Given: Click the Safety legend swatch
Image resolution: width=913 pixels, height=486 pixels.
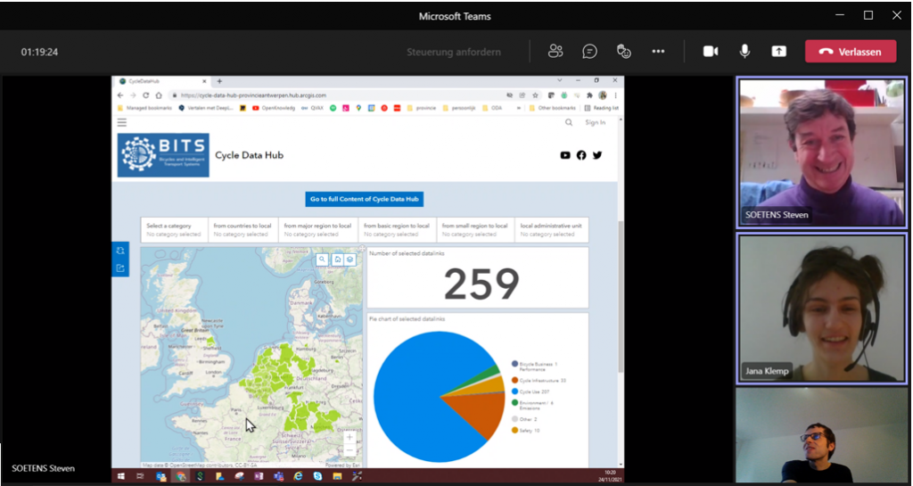Looking at the screenshot, I should (x=514, y=430).
